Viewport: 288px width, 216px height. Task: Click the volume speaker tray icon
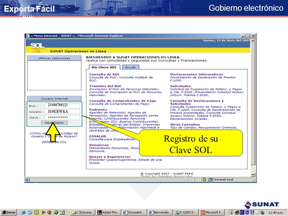231,212
